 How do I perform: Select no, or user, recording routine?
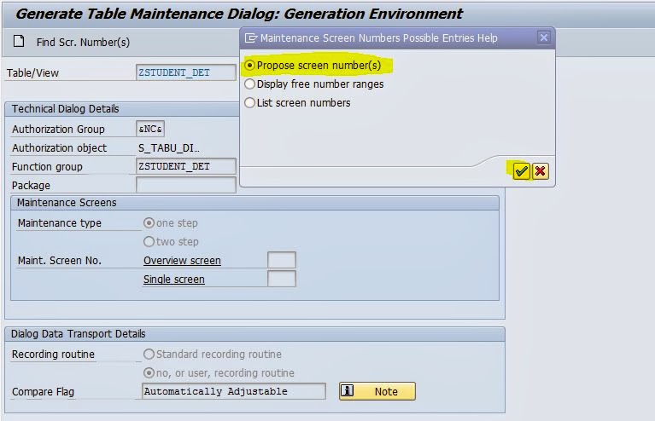pos(149,373)
